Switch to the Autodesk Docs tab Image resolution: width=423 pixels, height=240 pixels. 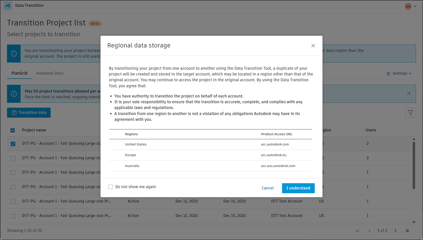50,73
